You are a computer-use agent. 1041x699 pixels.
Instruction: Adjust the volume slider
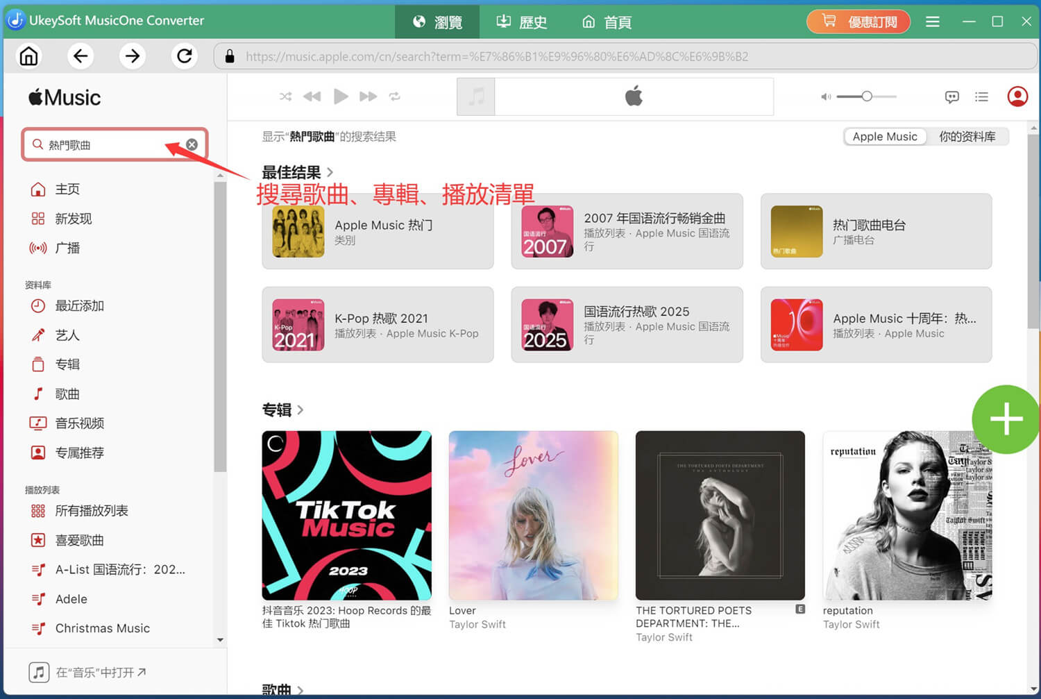pyautogui.click(x=867, y=96)
